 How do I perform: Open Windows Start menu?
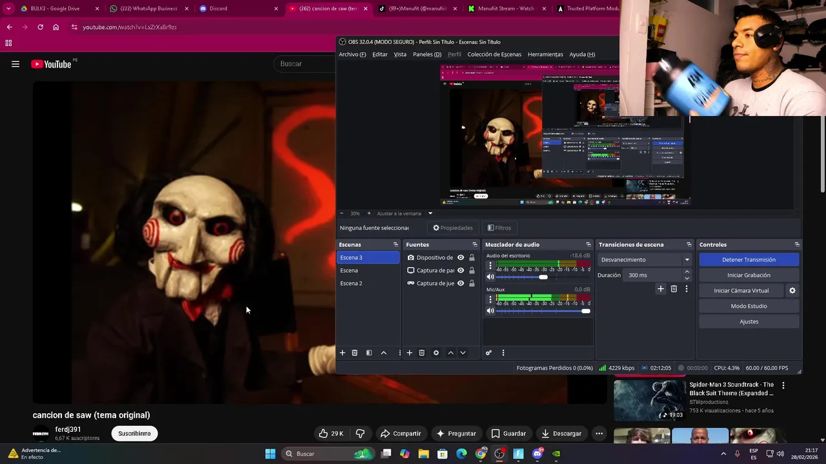point(270,454)
